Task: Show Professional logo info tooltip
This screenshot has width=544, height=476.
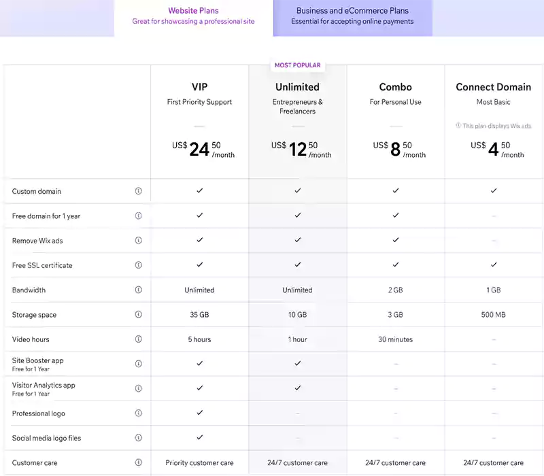Action: coord(139,413)
